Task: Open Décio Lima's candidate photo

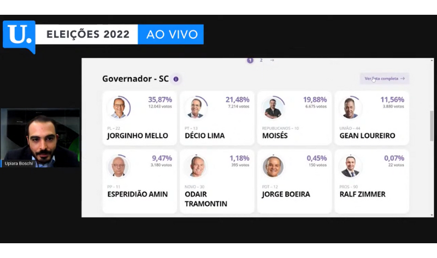Action: click(195, 108)
